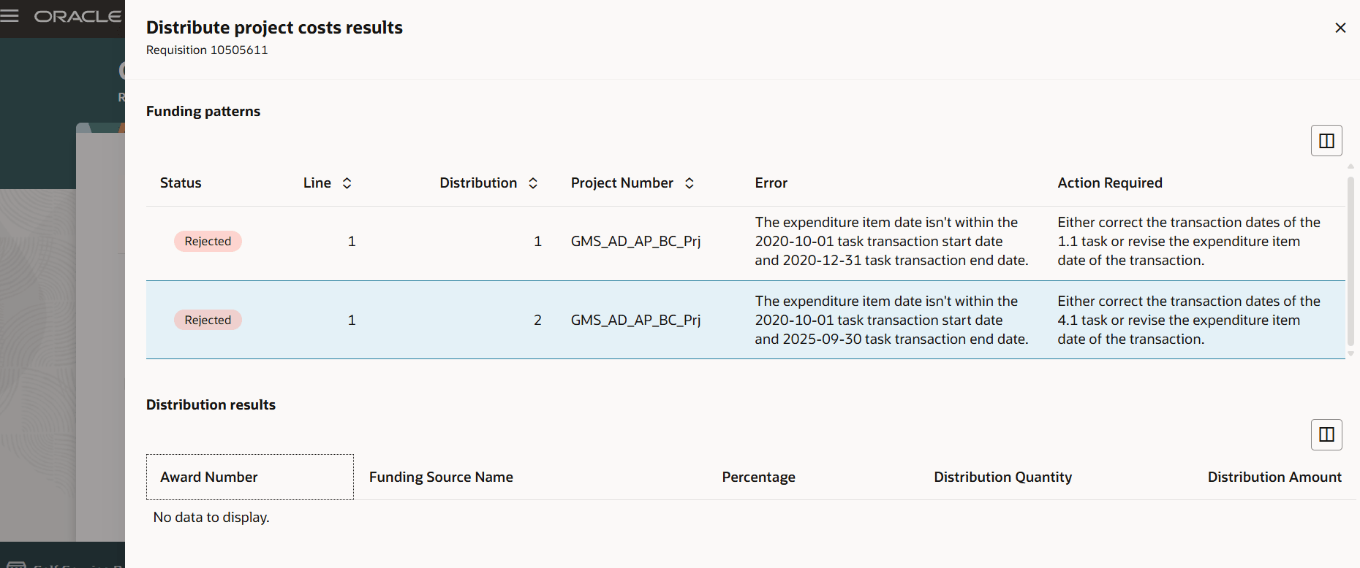The height and width of the screenshot is (568, 1360).
Task: Select the distribution 1 row project number
Action: 635,242
